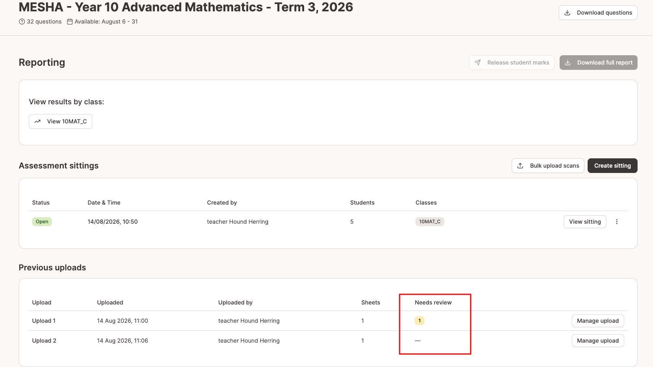Click 14/08/2026, 10:50 date cell
Screen dimensions: 653x367
click(112, 222)
